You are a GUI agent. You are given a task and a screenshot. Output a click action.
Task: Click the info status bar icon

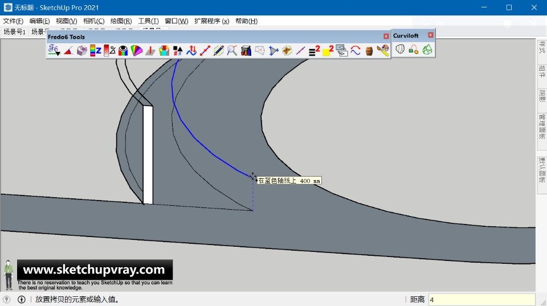(21, 299)
